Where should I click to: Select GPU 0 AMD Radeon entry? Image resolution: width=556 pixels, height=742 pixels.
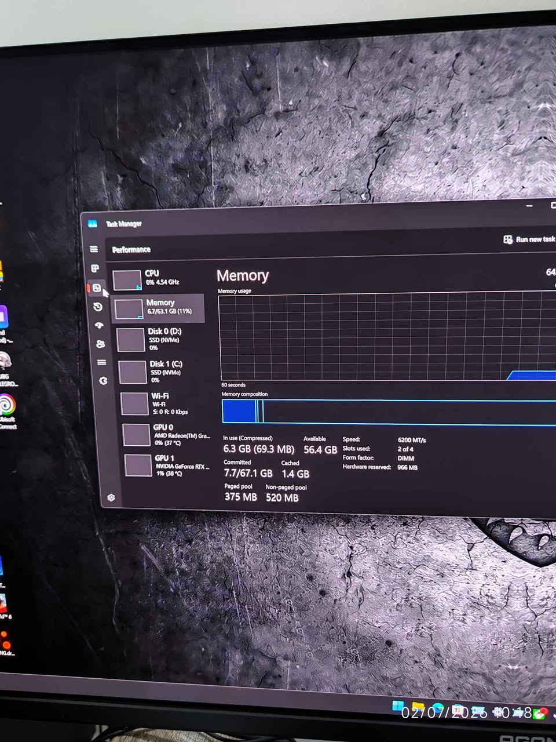pyautogui.click(x=165, y=434)
